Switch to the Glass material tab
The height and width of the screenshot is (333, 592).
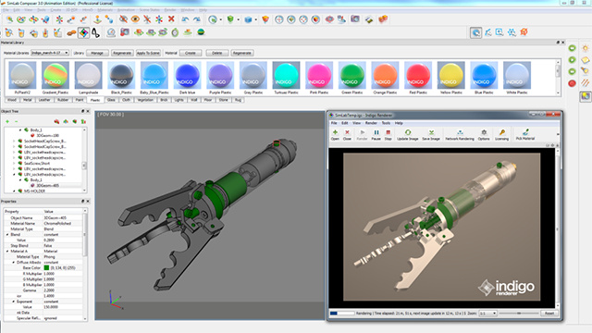(111, 100)
